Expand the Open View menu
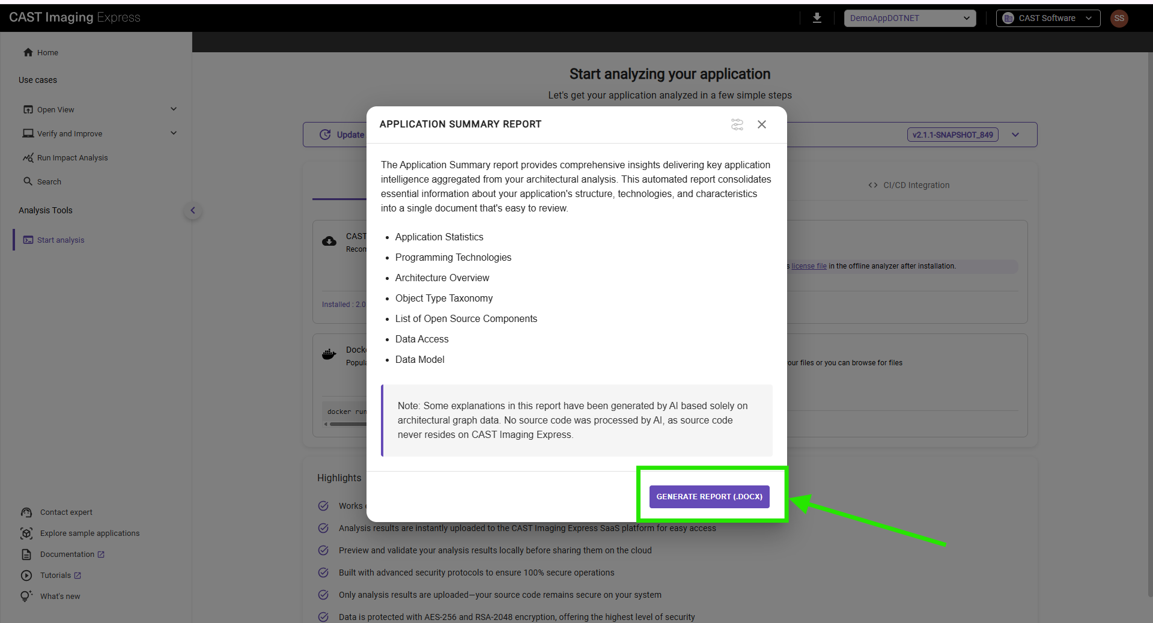The image size is (1153, 623). click(173, 109)
